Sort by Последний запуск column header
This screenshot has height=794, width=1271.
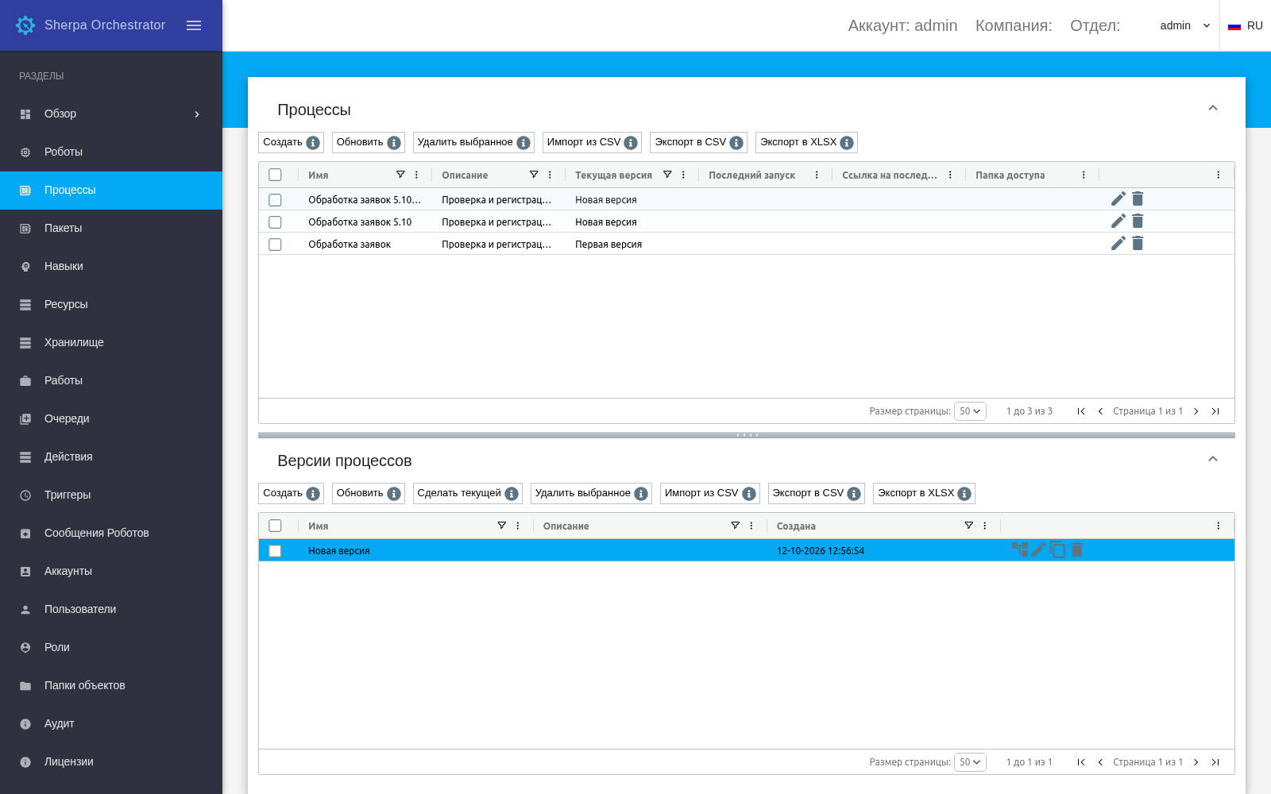coord(751,175)
